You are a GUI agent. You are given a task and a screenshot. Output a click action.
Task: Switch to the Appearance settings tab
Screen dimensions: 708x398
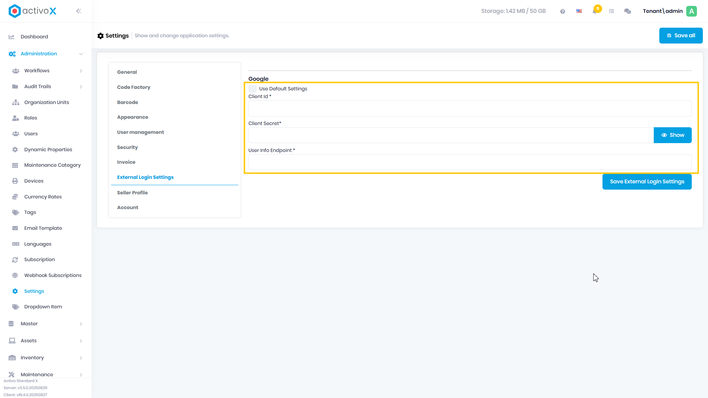pyautogui.click(x=132, y=117)
